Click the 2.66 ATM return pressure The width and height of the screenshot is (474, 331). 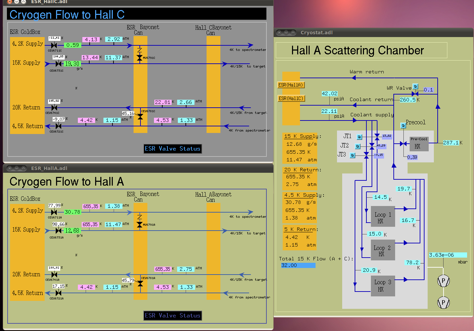pos(186,102)
